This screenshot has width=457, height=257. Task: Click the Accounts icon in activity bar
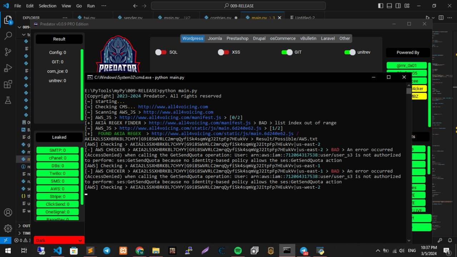(x=8, y=212)
